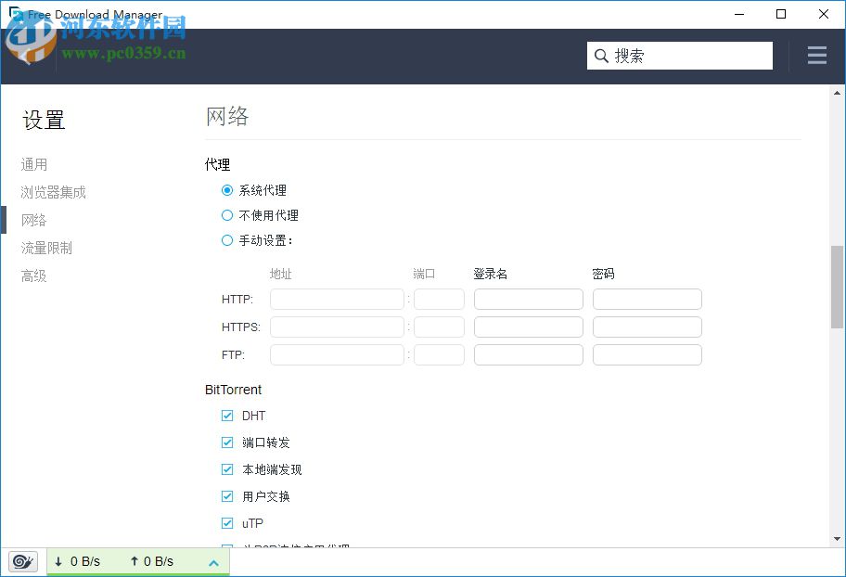
Task: Choose 手动设置 proxy mode
Action: pyautogui.click(x=227, y=240)
